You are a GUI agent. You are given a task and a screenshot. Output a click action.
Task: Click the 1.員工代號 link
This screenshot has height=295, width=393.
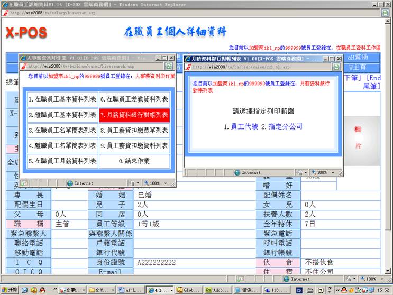240,127
